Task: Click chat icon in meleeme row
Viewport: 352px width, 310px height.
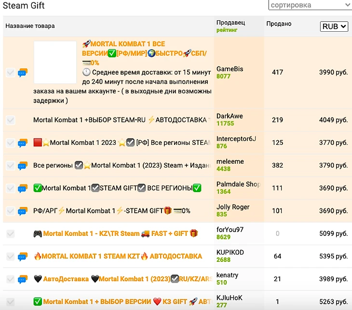Action: point(22,166)
